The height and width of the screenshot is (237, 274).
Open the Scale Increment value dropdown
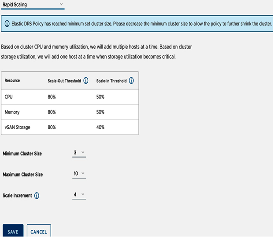coord(79,195)
